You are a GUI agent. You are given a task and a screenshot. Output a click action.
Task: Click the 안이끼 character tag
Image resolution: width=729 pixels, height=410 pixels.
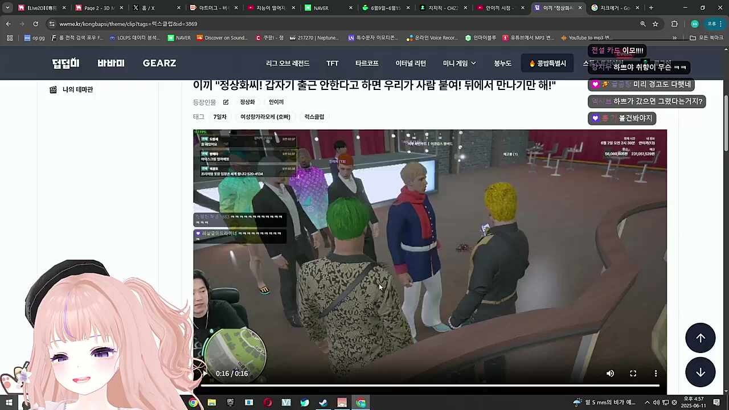[276, 102]
